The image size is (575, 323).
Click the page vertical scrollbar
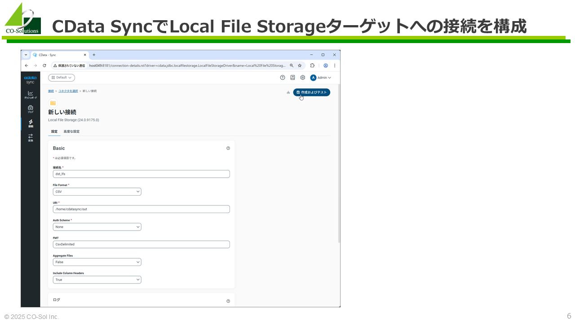click(339, 163)
